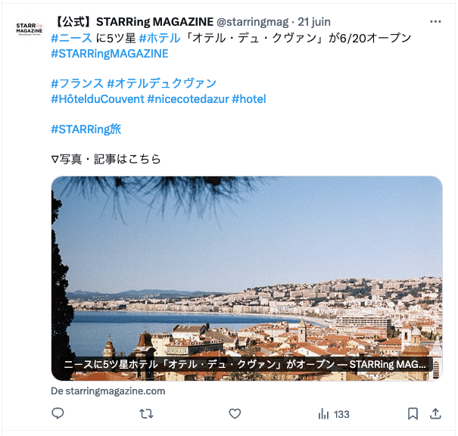Image resolution: width=458 pixels, height=436 pixels.
Task: Follow the #STARRingMAGAZINE hashtag link
Action: pos(110,54)
